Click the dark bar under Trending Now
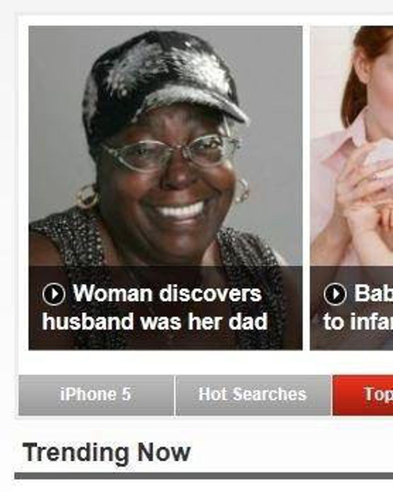This screenshot has height=492, width=393. 204,476
